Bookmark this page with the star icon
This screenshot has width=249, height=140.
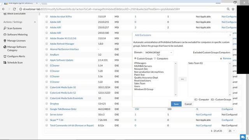tap(233, 9)
